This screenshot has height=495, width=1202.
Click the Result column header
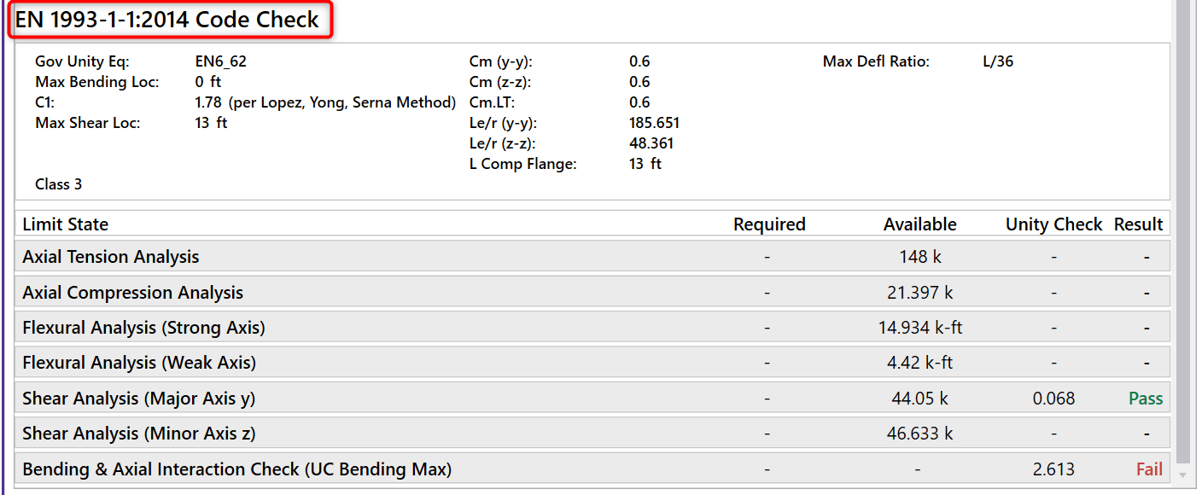[x=1138, y=224]
